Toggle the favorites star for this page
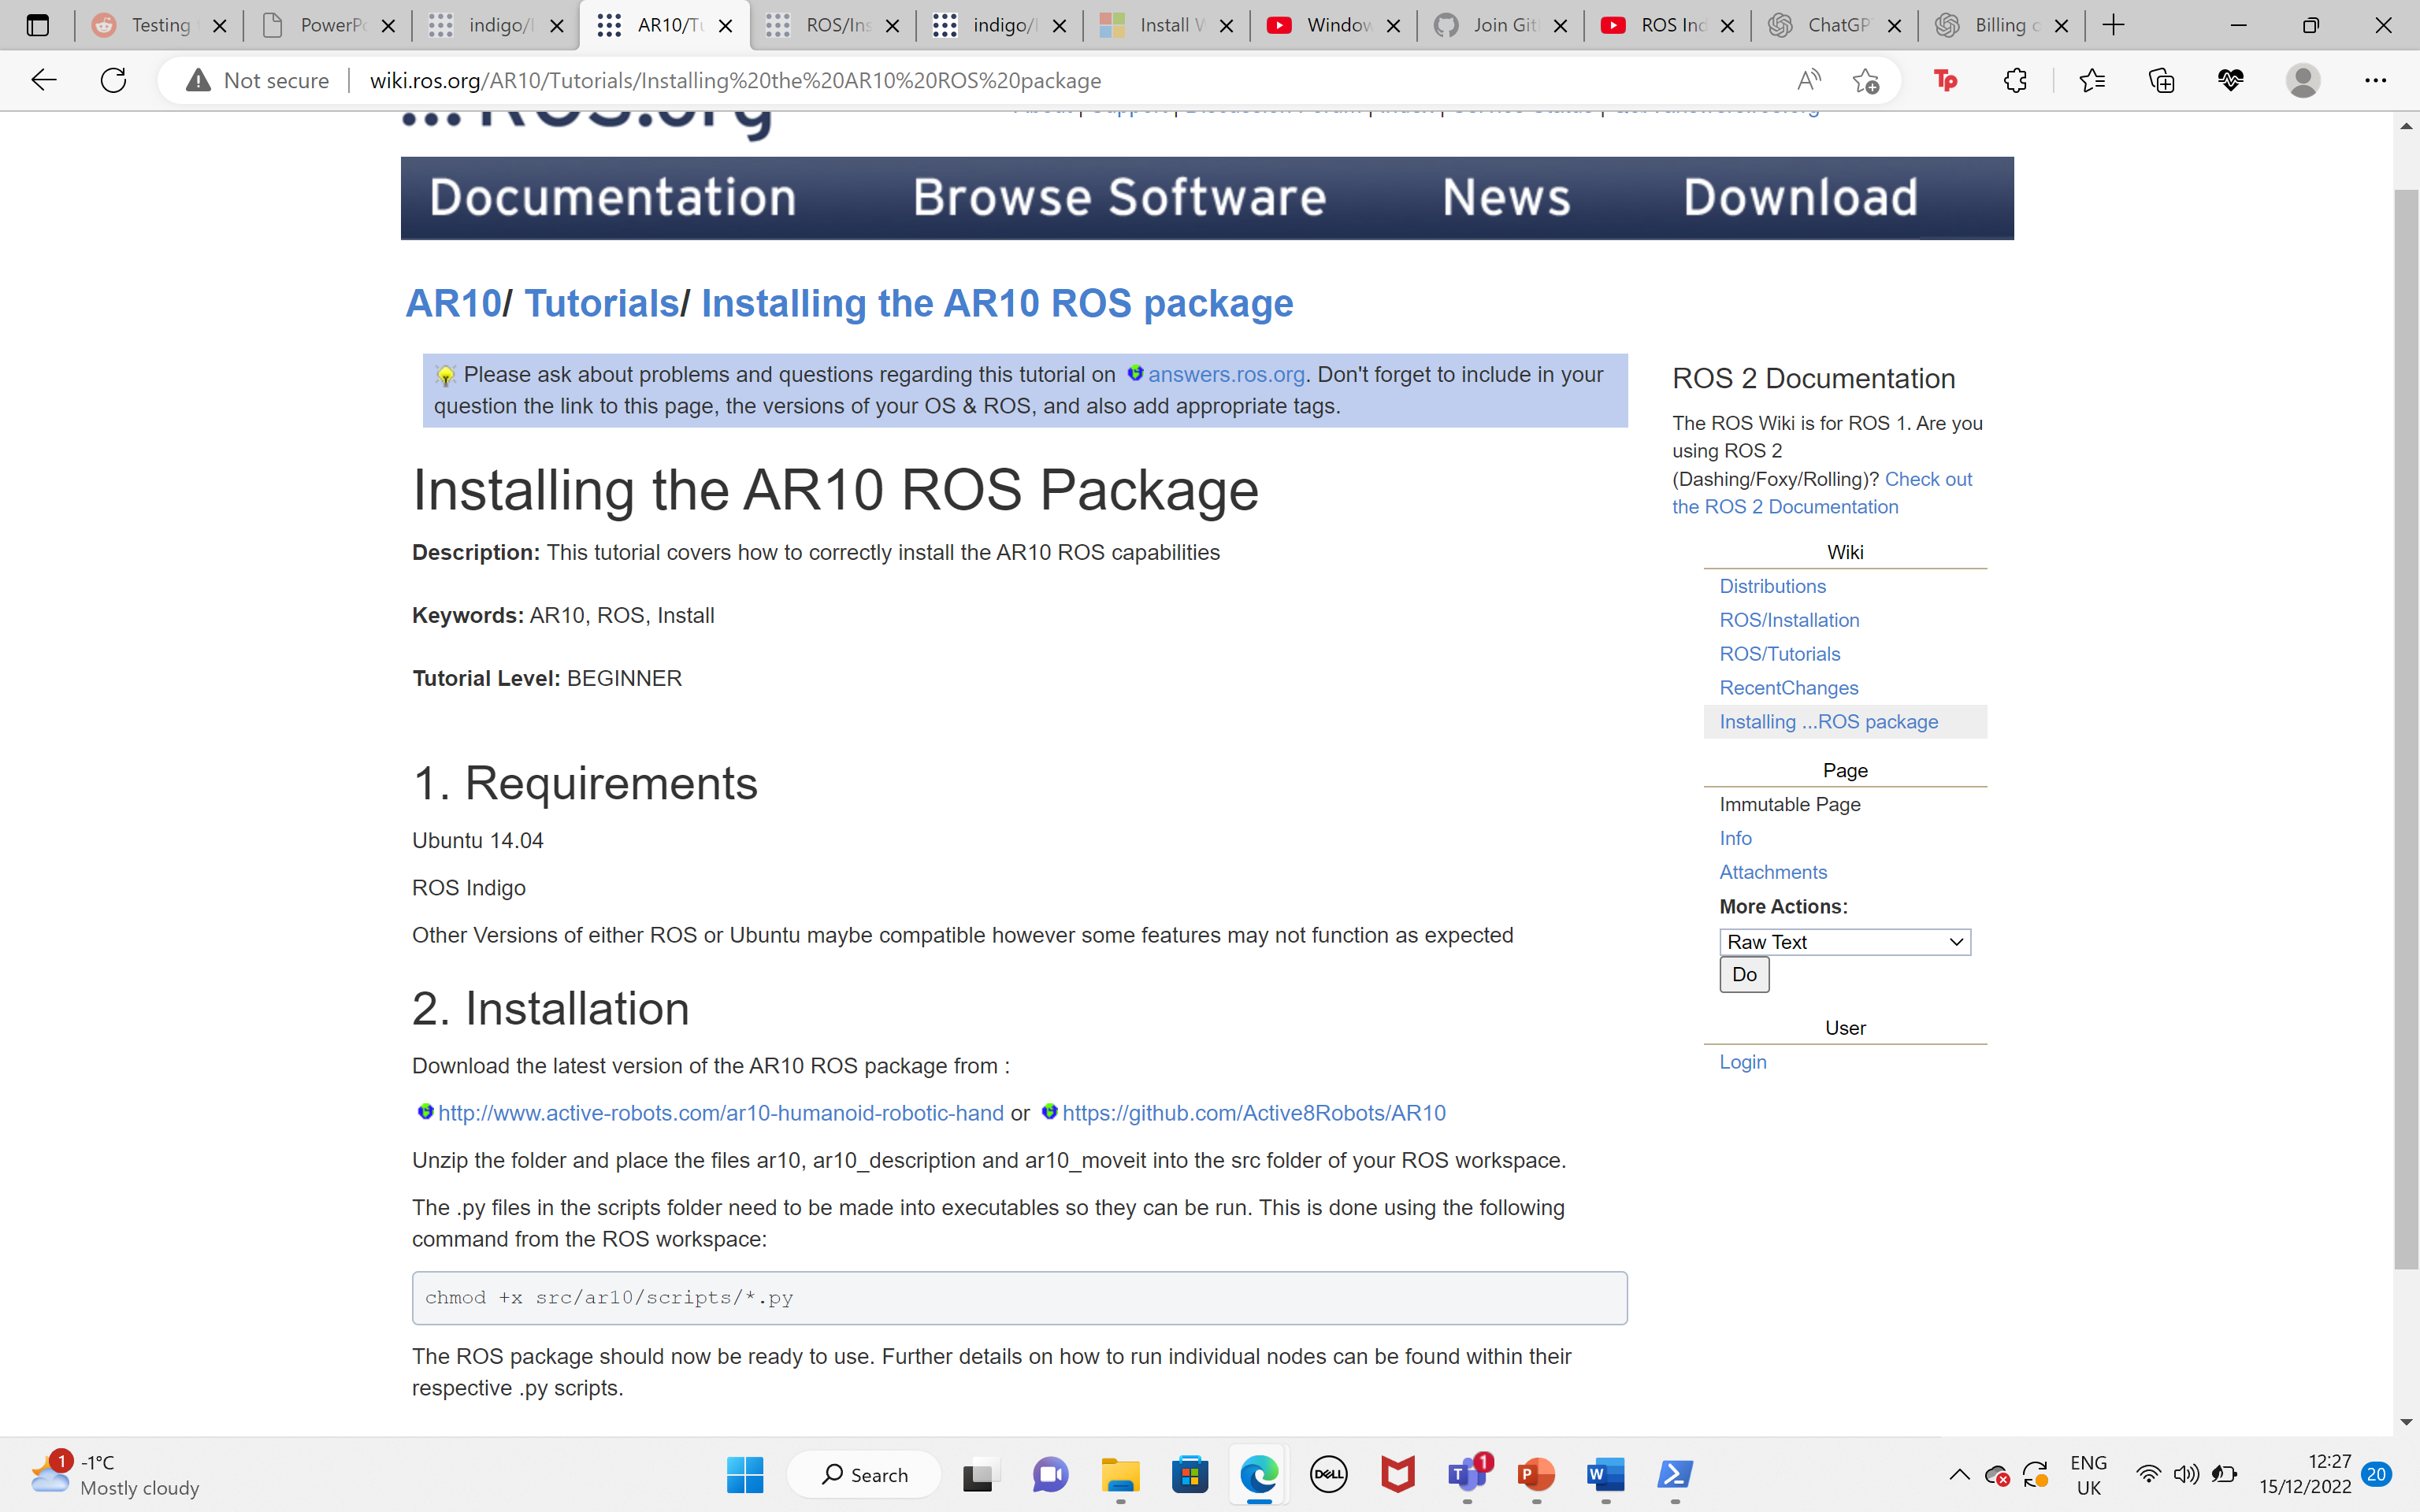The image size is (2420, 1512). click(1866, 80)
